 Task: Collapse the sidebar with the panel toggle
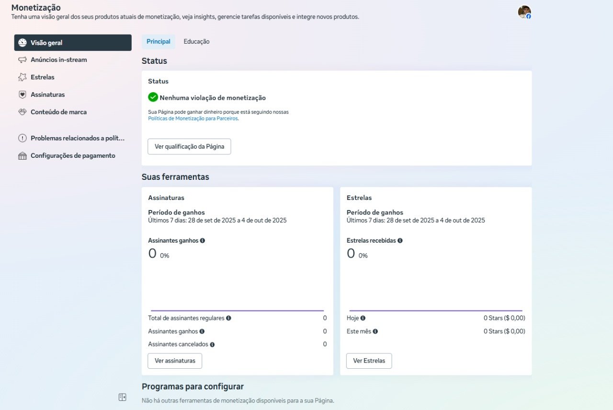click(122, 397)
